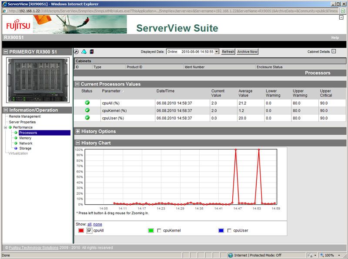Select Network in the navigation tree

(x=26, y=143)
